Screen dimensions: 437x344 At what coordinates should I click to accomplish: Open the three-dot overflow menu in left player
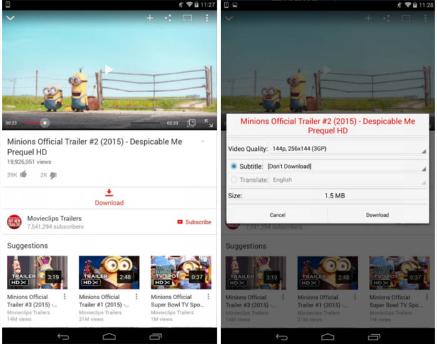click(x=207, y=18)
